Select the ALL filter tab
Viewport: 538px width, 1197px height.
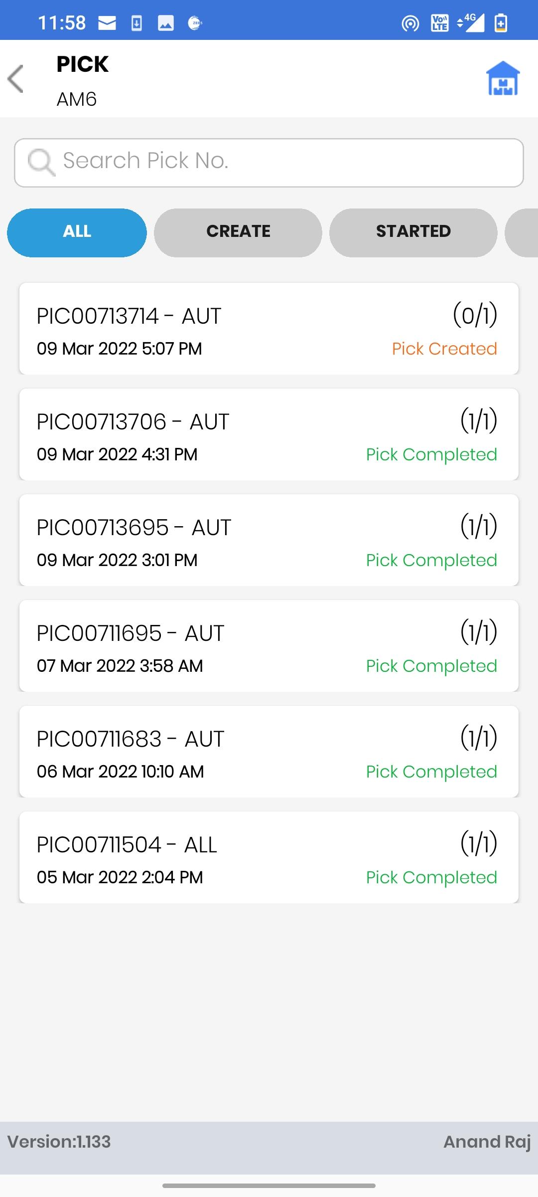coord(77,232)
